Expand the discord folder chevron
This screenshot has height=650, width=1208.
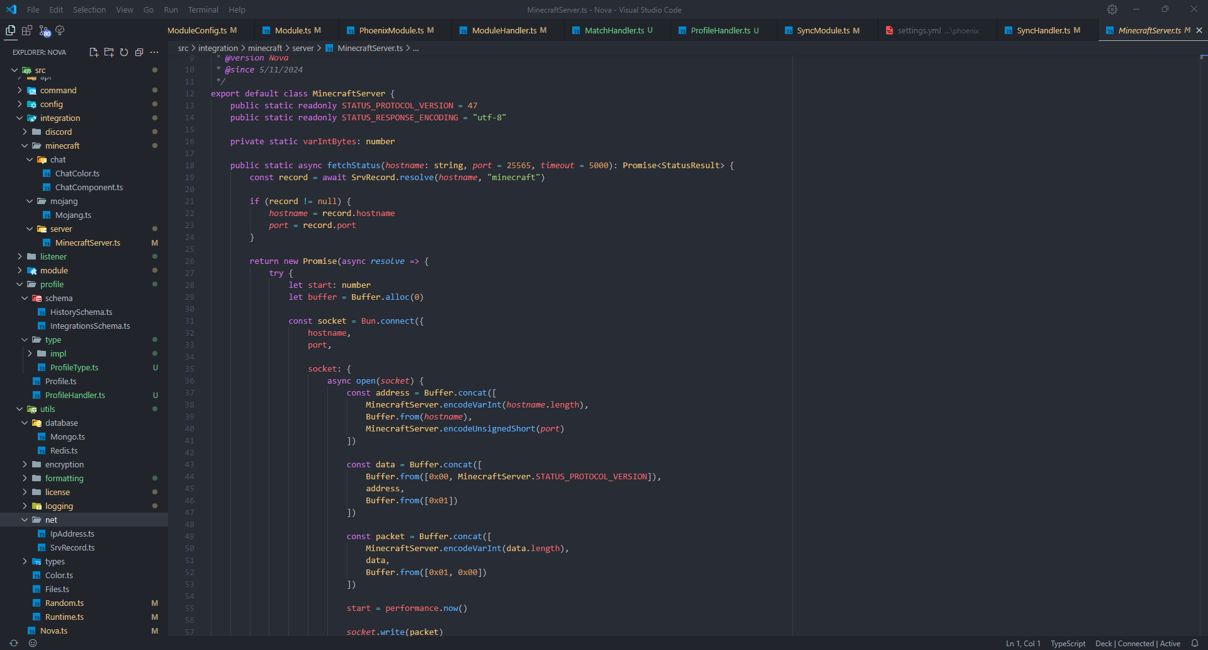[x=25, y=132]
